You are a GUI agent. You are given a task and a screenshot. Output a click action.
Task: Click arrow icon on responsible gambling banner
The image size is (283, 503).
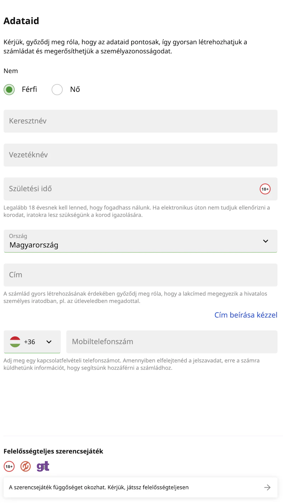click(267, 487)
